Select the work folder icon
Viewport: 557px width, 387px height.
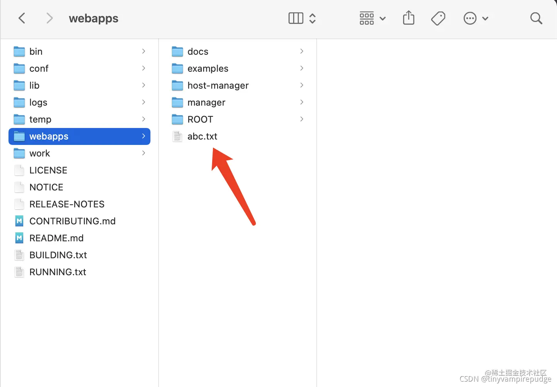pos(19,153)
